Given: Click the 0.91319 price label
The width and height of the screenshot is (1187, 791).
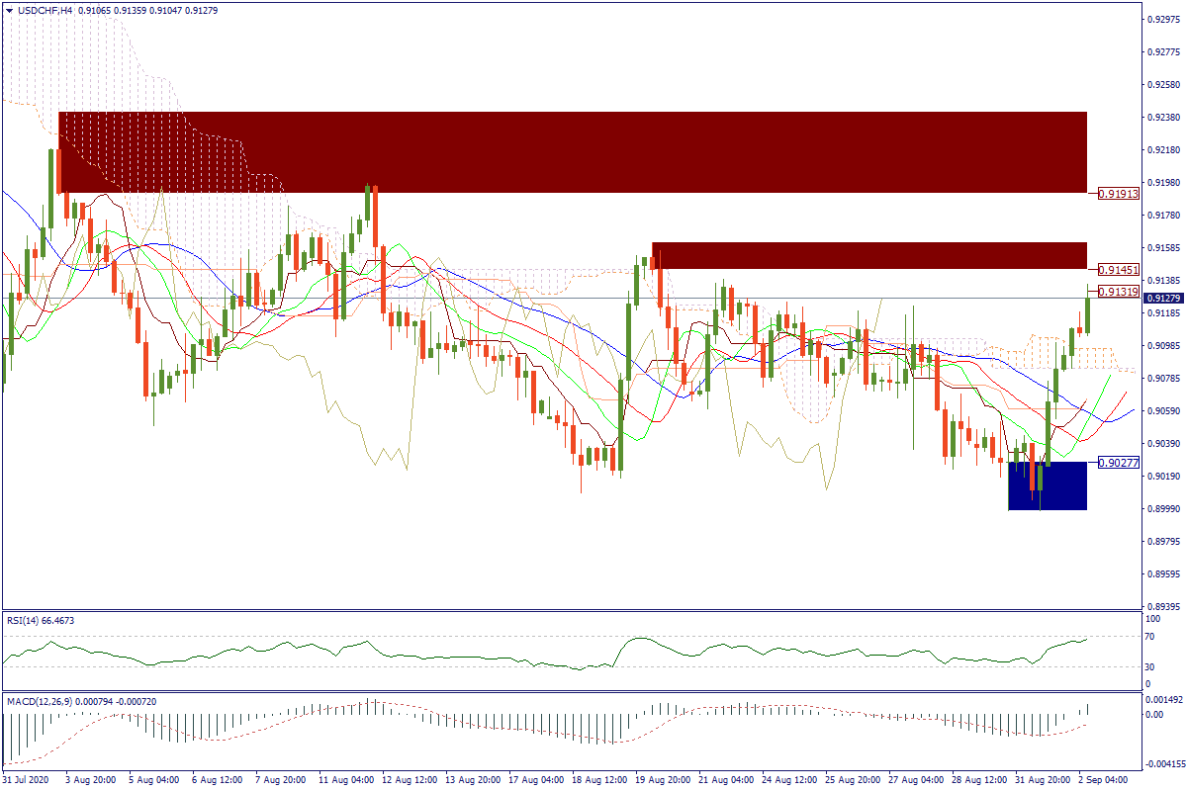Looking at the screenshot, I should (x=1119, y=291).
